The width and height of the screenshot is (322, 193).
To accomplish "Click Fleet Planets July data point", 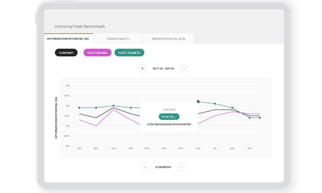I will 215,104.
